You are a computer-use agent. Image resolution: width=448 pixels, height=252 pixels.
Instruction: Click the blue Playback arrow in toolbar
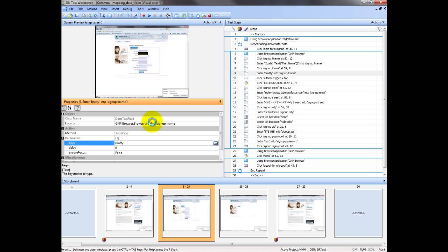[149, 15]
